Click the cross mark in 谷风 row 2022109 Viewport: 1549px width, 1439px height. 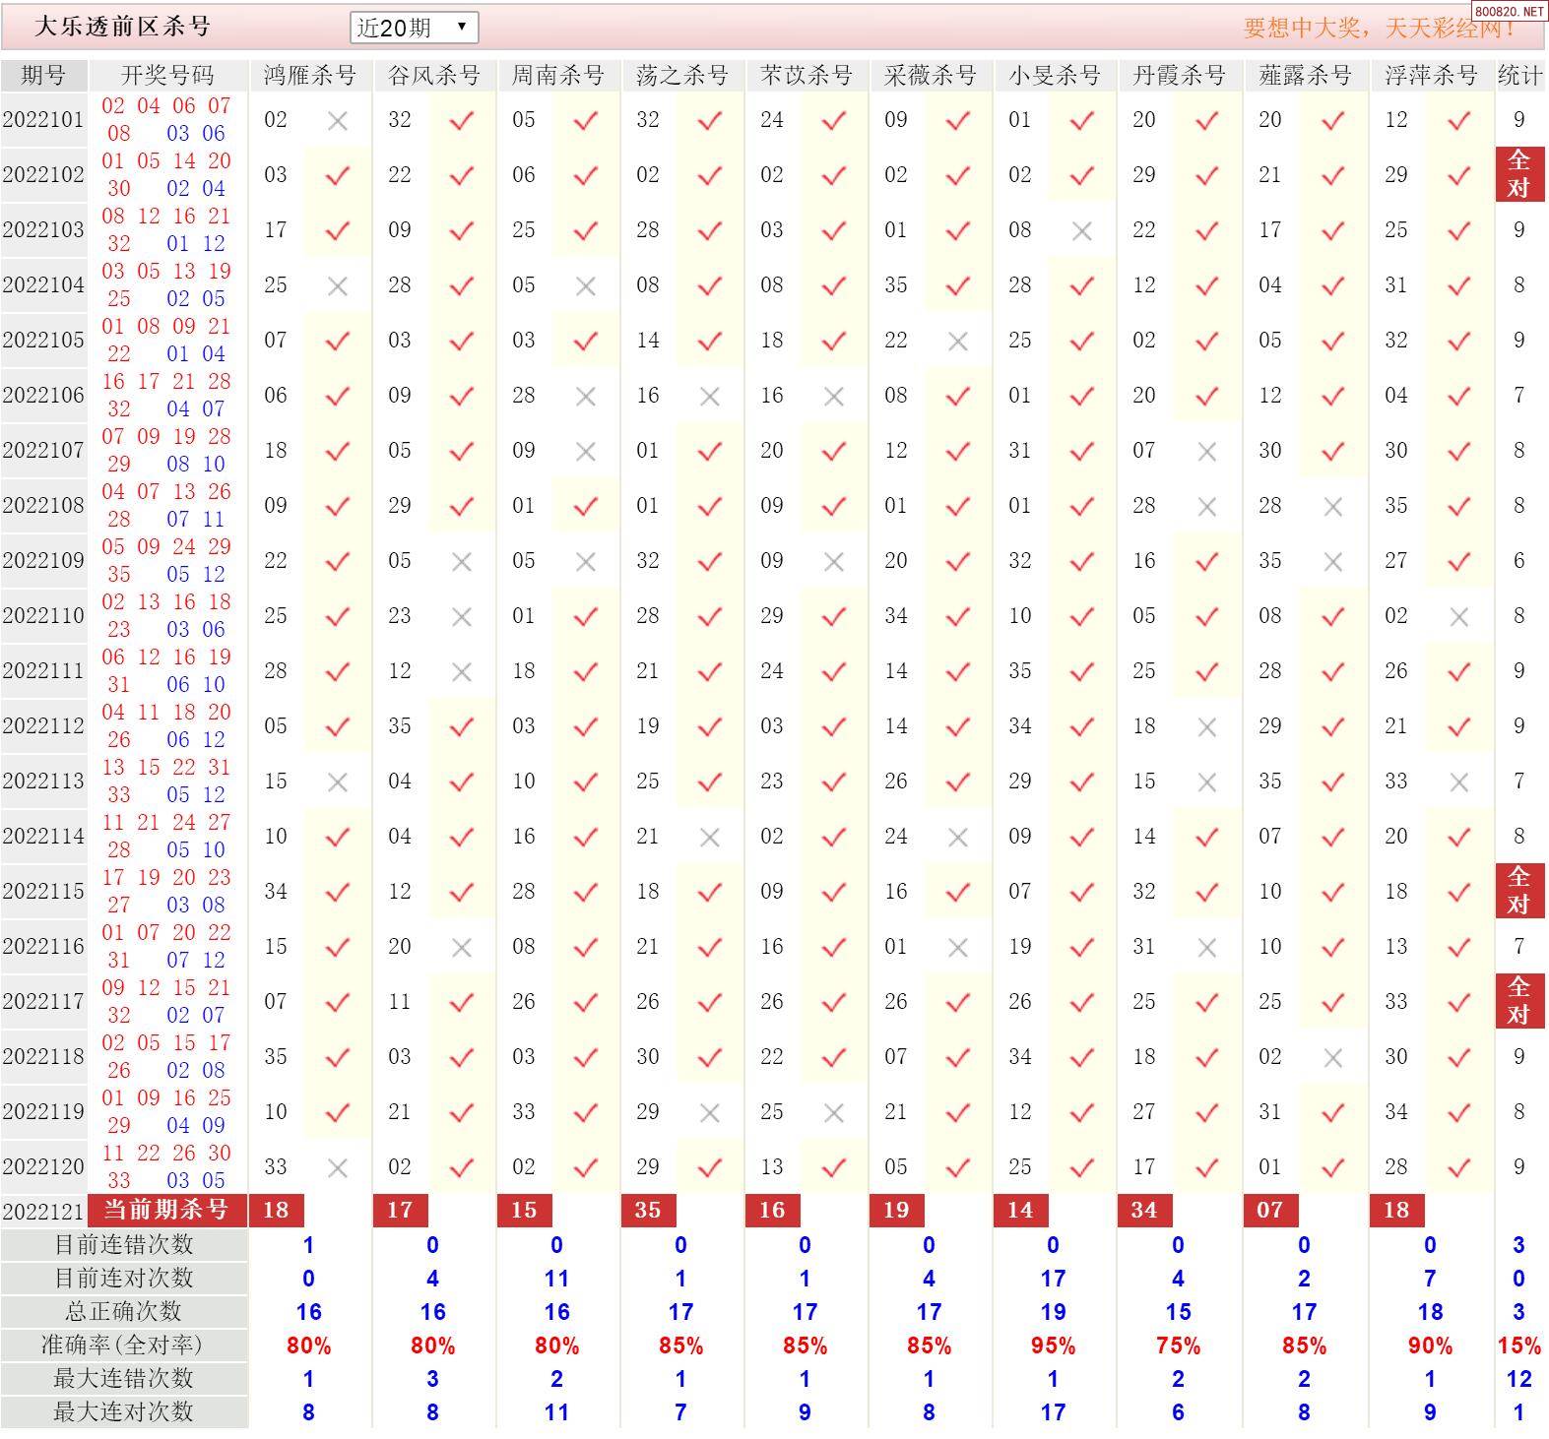(x=461, y=561)
